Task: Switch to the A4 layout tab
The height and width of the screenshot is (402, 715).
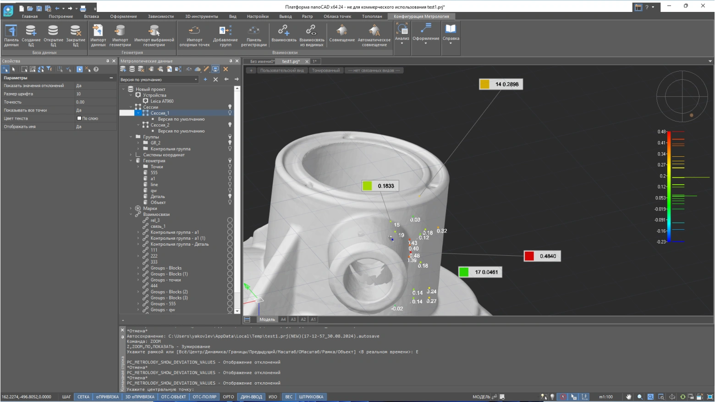Action: [x=283, y=319]
